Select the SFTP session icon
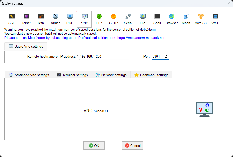The image size is (233, 157). coord(113,19)
